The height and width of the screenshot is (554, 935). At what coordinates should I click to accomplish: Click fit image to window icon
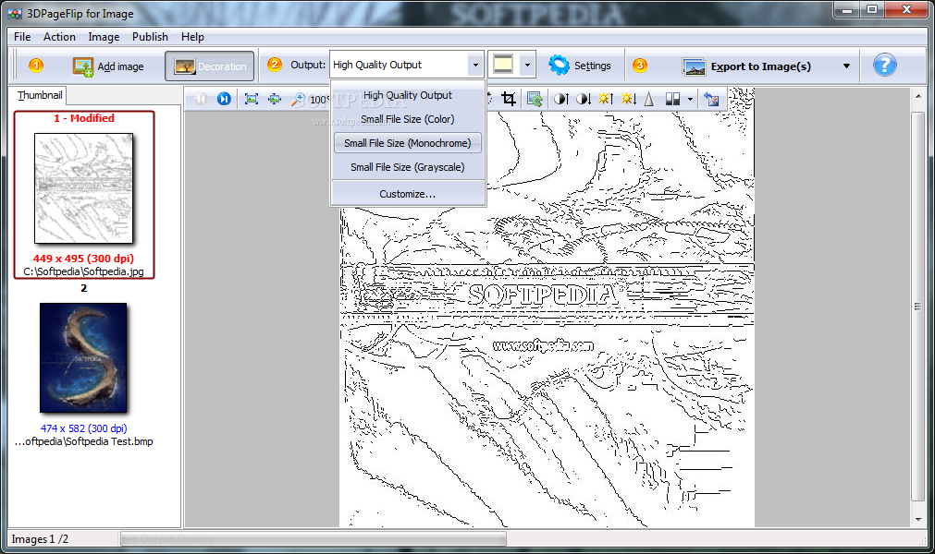[x=252, y=99]
